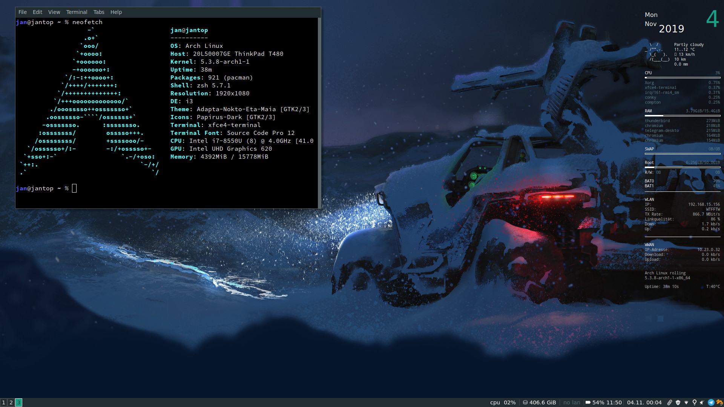This screenshot has width=724, height=407.
Task: Click the conky 'Uptime: 38m 10s' text
Action: [662, 286]
